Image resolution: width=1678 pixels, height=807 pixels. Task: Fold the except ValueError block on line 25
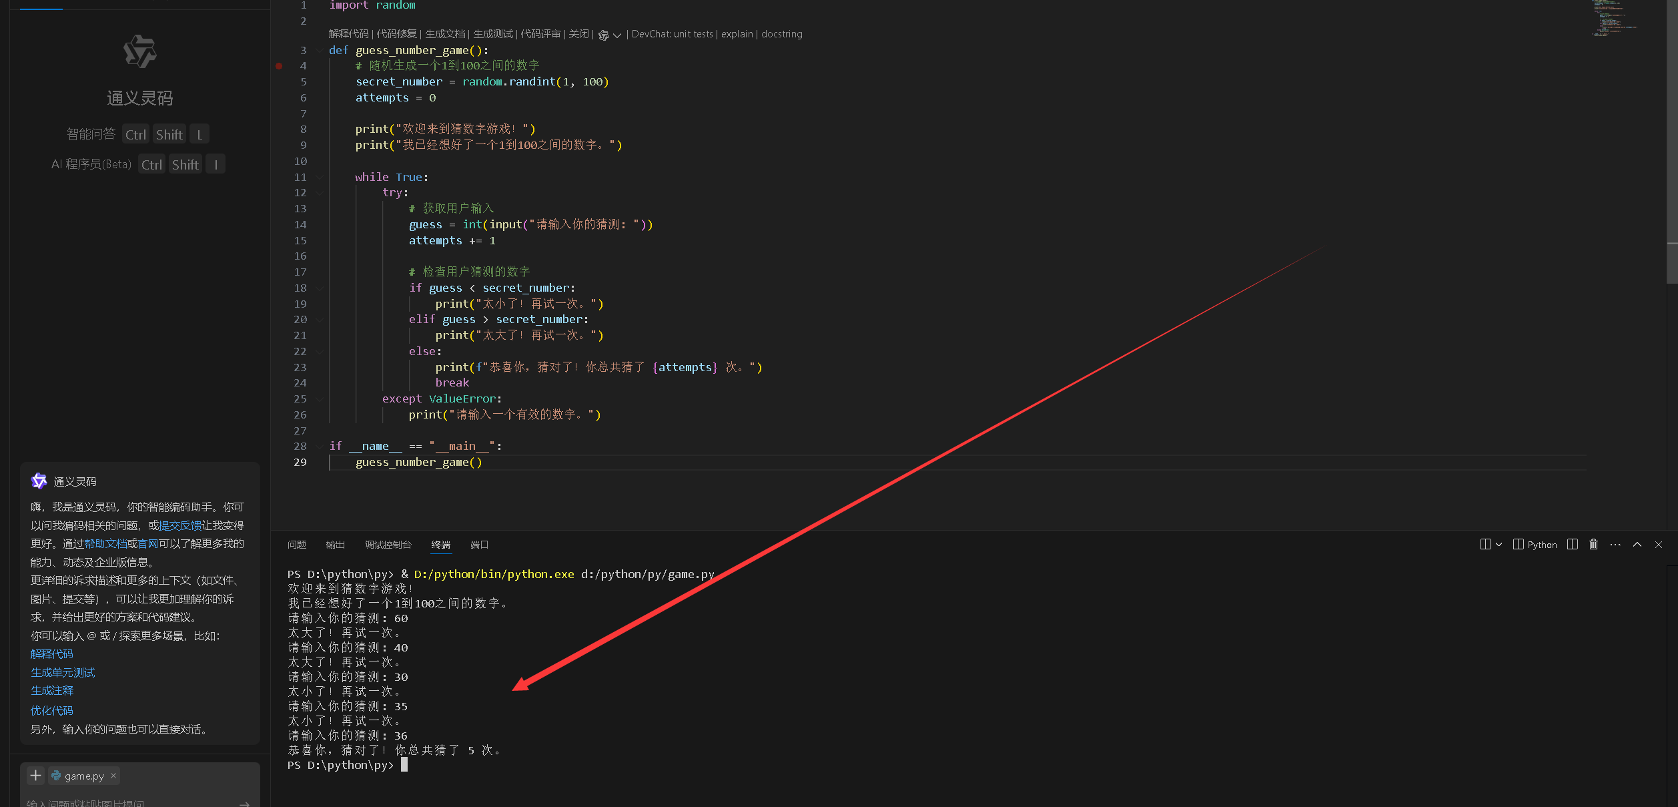click(x=320, y=398)
